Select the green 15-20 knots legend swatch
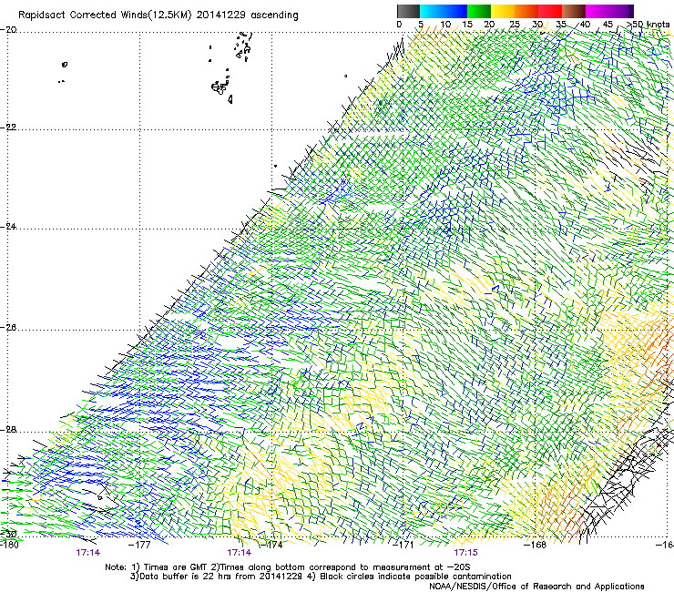674x592 pixels. click(479, 11)
